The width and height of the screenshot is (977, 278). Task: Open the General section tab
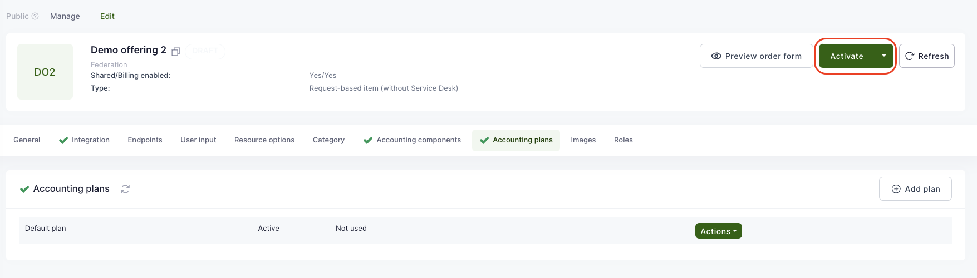click(x=27, y=140)
